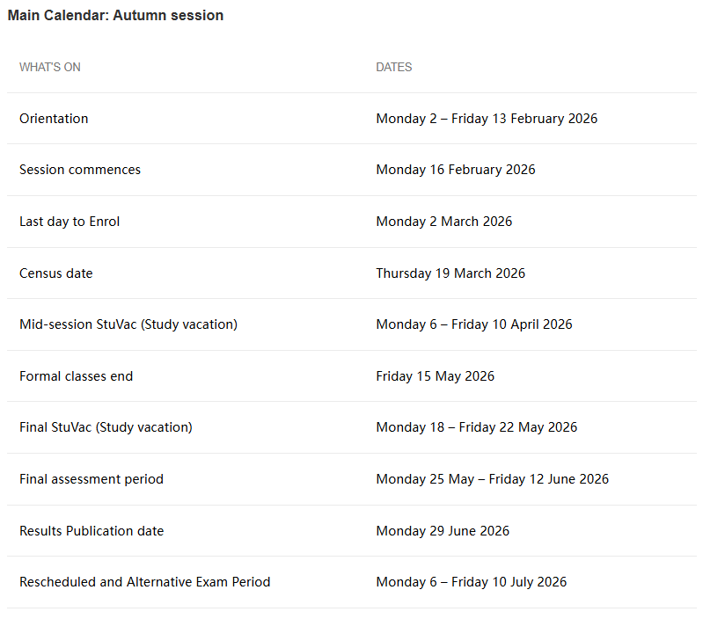Select the Mid-session StuVac row label

(128, 324)
